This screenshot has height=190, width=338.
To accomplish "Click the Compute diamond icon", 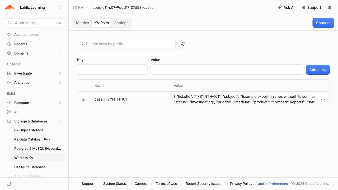I will click(9, 103).
